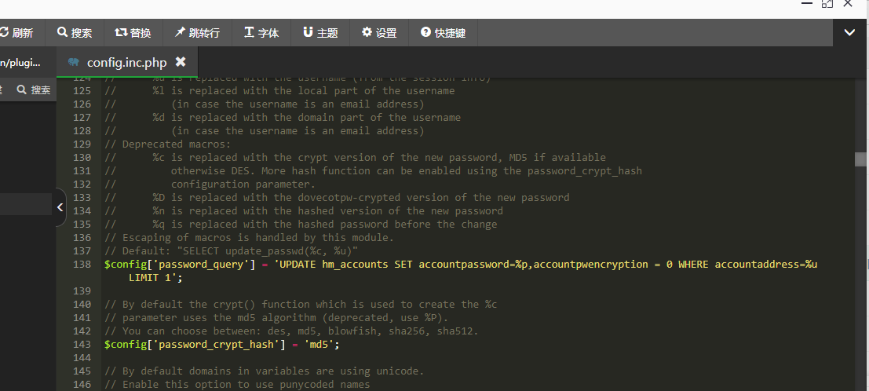Open 设置 settings with gear icon
Image resolution: width=869 pixels, height=391 pixels.
click(x=378, y=33)
